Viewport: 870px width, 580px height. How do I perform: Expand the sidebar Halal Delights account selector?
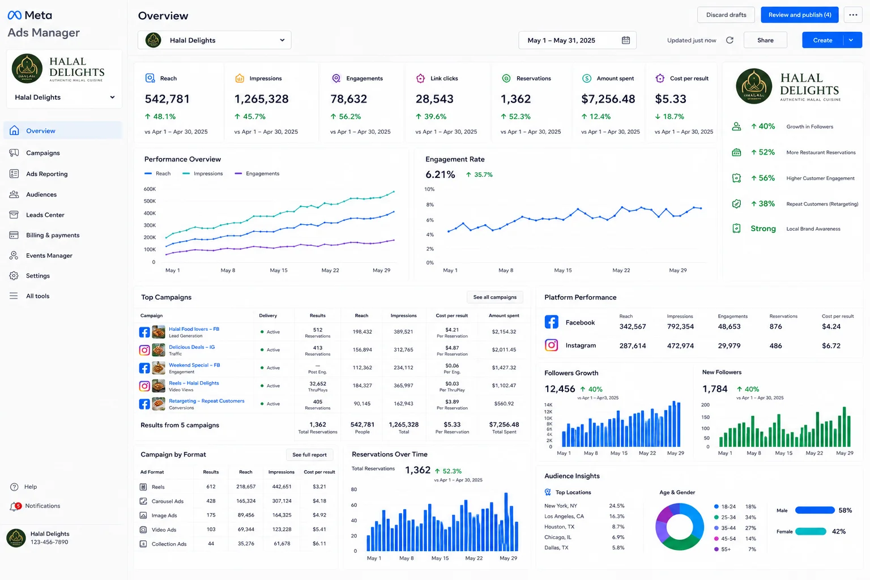point(64,97)
